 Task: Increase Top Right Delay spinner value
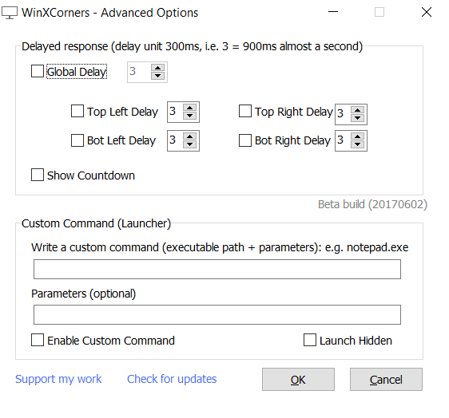tap(357, 110)
